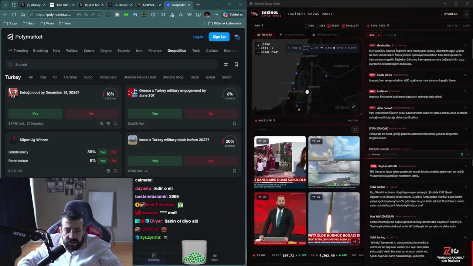The width and height of the screenshot is (473, 266).
Task: Bookmark Israel x Turkey military clash market
Action: [x=234, y=171]
